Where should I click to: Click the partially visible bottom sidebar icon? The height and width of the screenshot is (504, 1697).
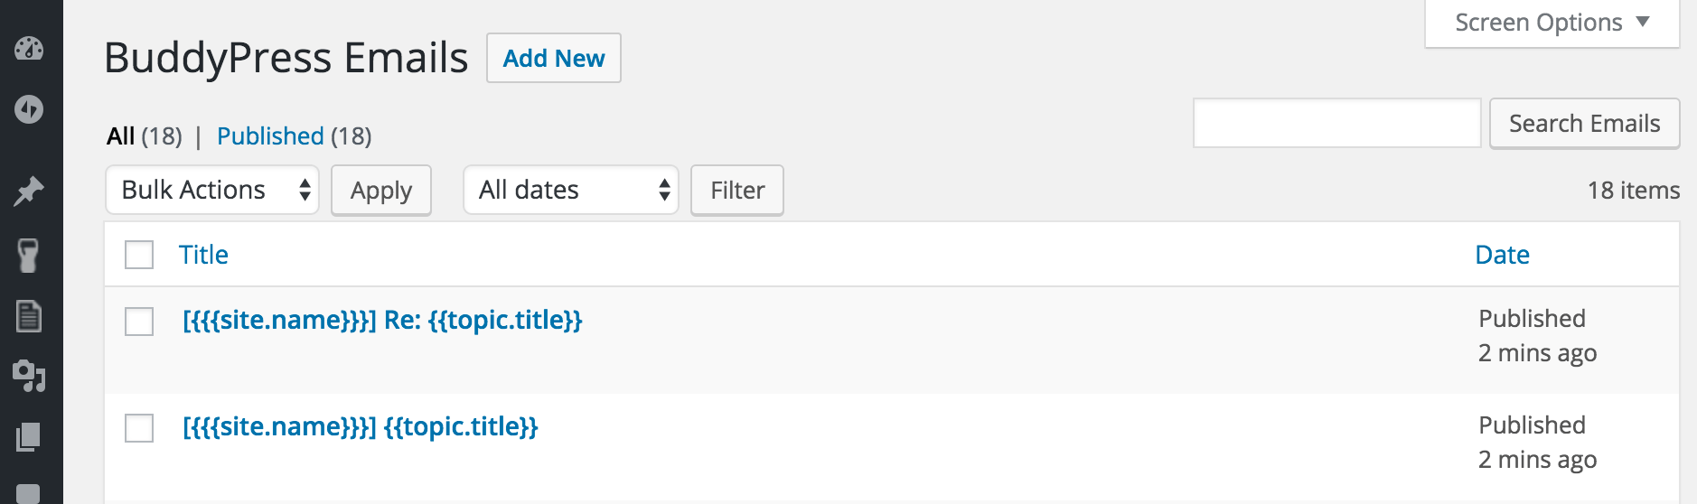(x=29, y=493)
